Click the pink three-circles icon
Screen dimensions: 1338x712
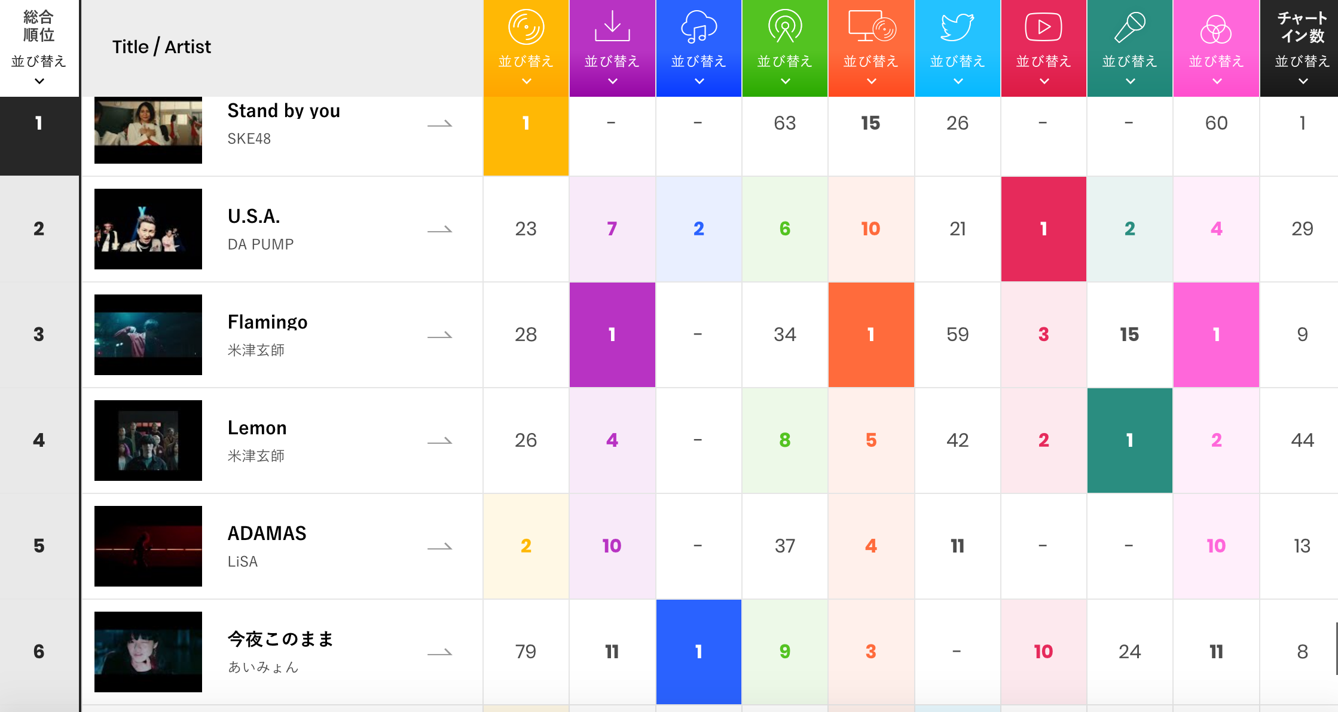coord(1216,29)
